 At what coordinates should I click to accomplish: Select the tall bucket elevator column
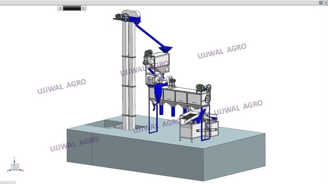(127, 69)
